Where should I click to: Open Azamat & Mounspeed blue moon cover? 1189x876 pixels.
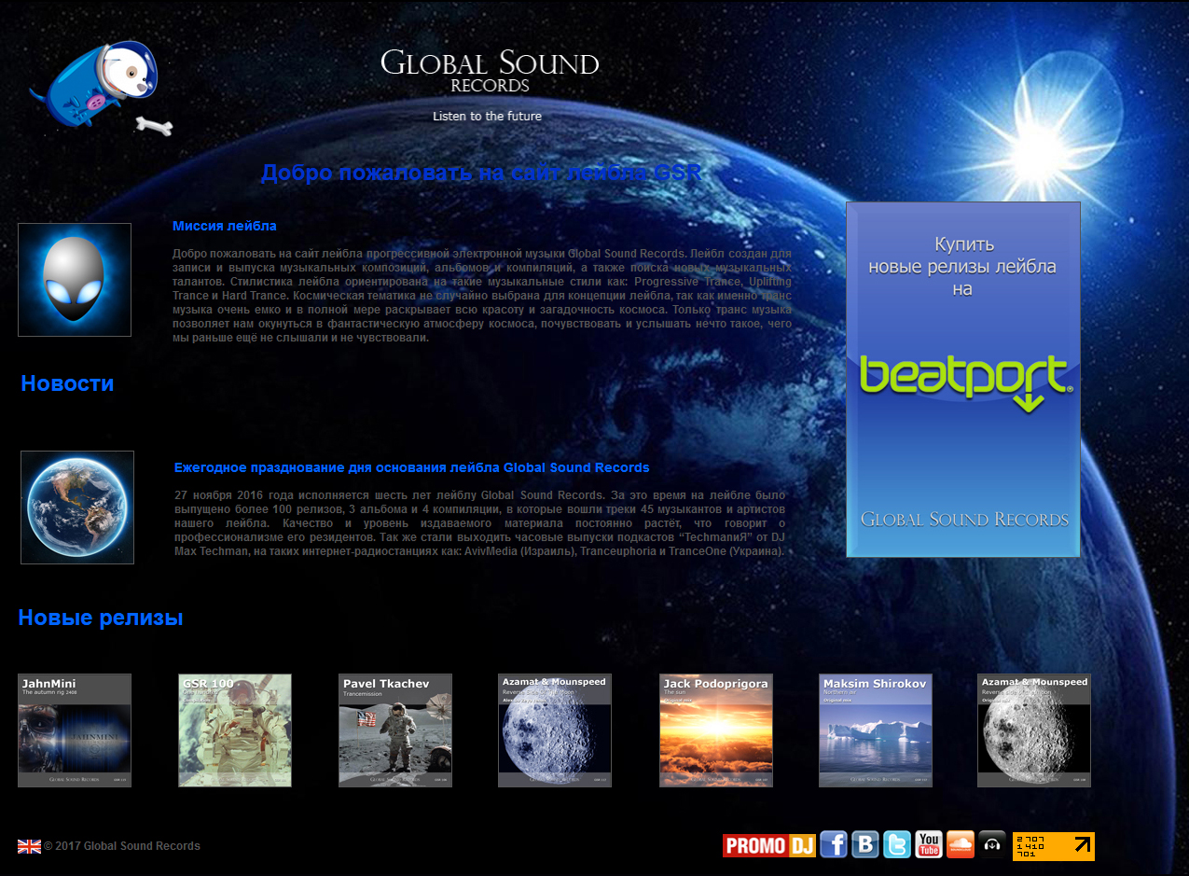pyautogui.click(x=555, y=730)
